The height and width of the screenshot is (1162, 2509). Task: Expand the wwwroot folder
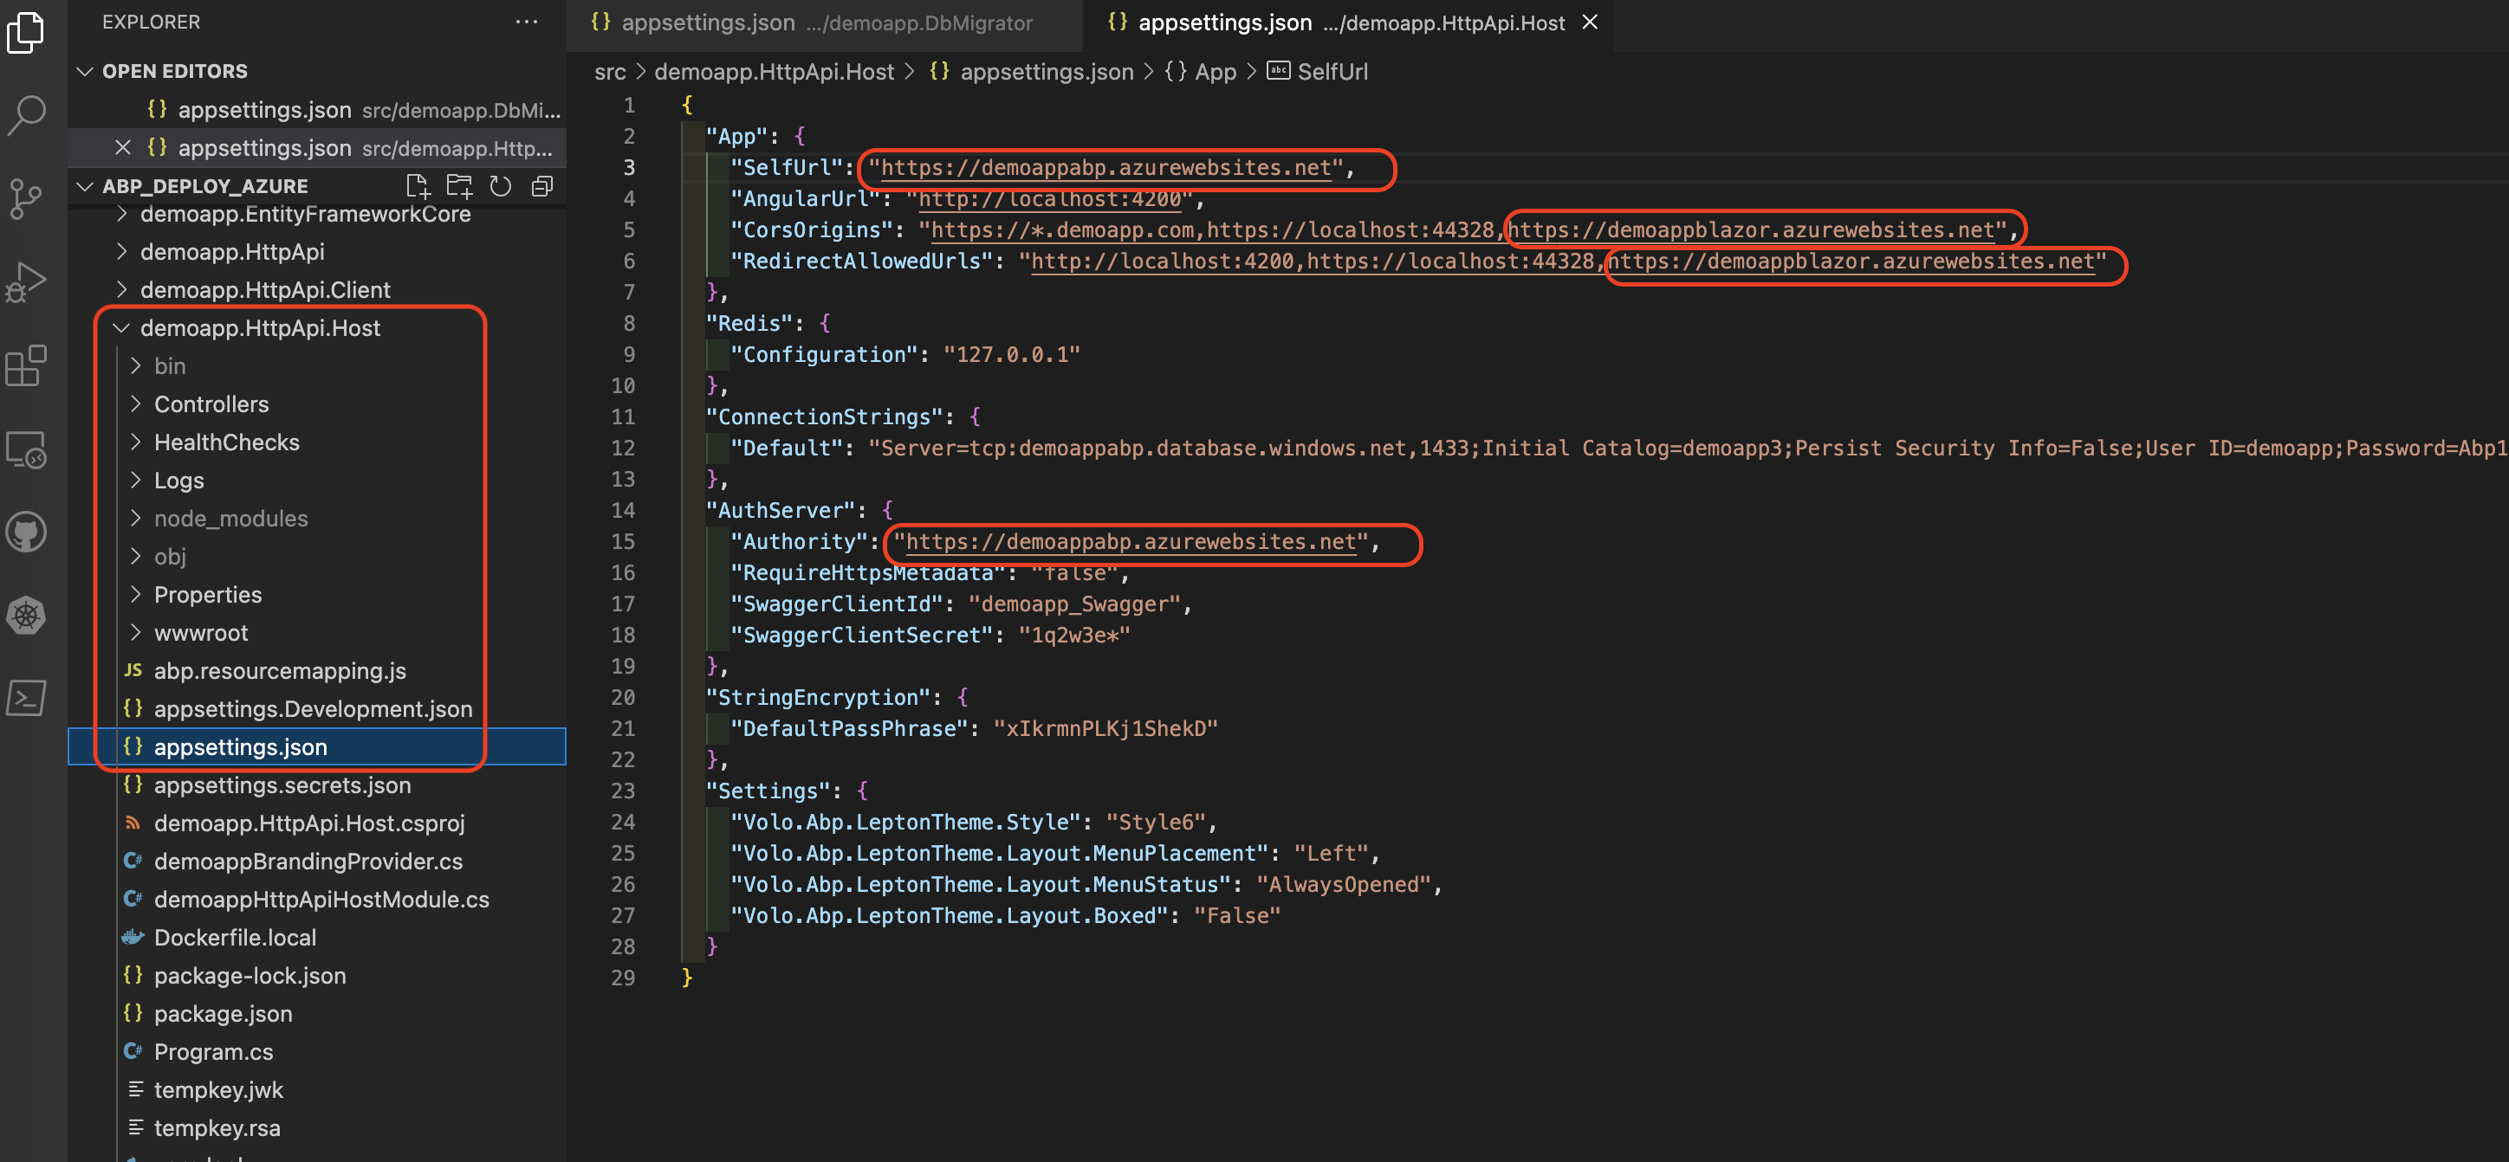pos(201,634)
